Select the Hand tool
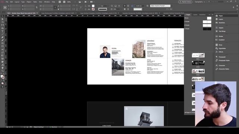239x134 pixels. 2,68
